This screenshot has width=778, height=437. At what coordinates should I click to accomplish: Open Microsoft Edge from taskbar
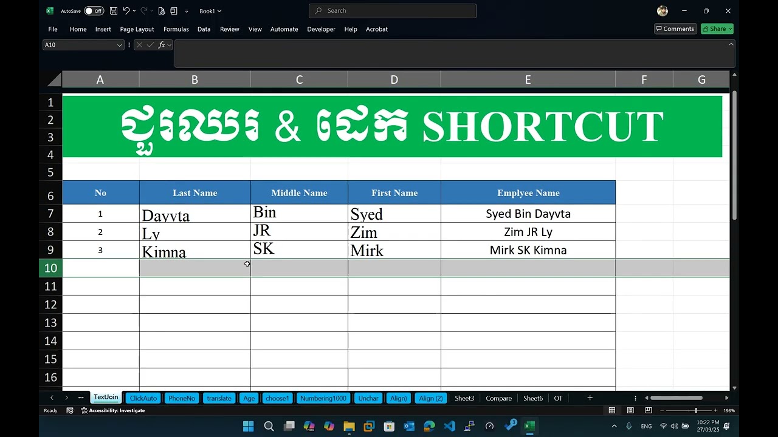429,426
